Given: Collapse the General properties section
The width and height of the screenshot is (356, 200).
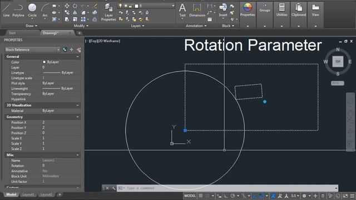Looking at the screenshot, I should [78, 57].
